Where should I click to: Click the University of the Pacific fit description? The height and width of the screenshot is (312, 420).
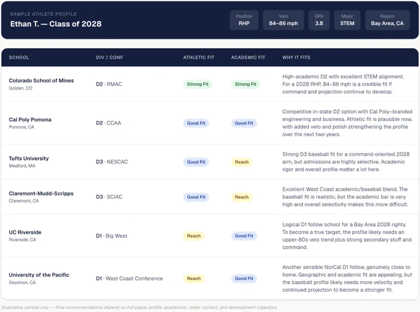point(347,279)
